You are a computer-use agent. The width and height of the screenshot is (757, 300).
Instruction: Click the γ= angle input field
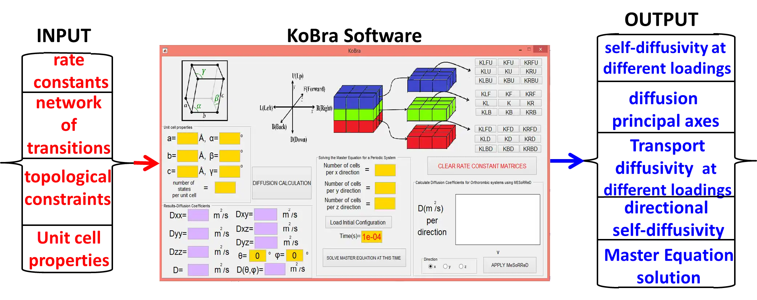pos(230,171)
